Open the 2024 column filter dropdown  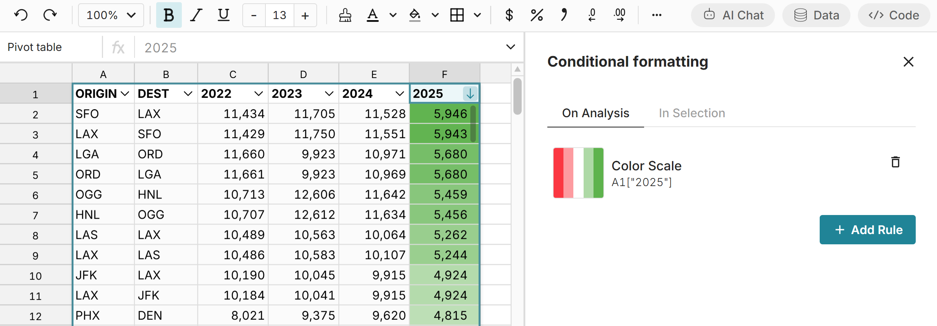coord(400,94)
